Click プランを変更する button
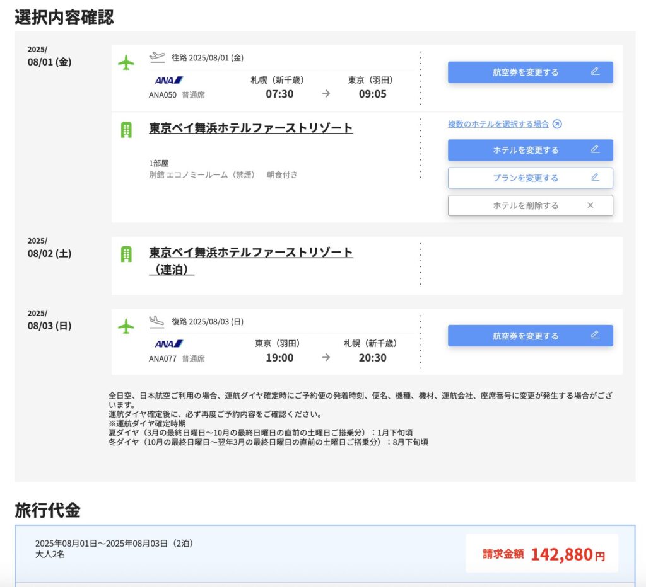 (x=530, y=178)
